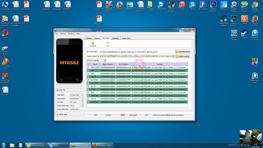Switch to the Readback tab
This screenshot has width=263, height=148.
pos(115,38)
